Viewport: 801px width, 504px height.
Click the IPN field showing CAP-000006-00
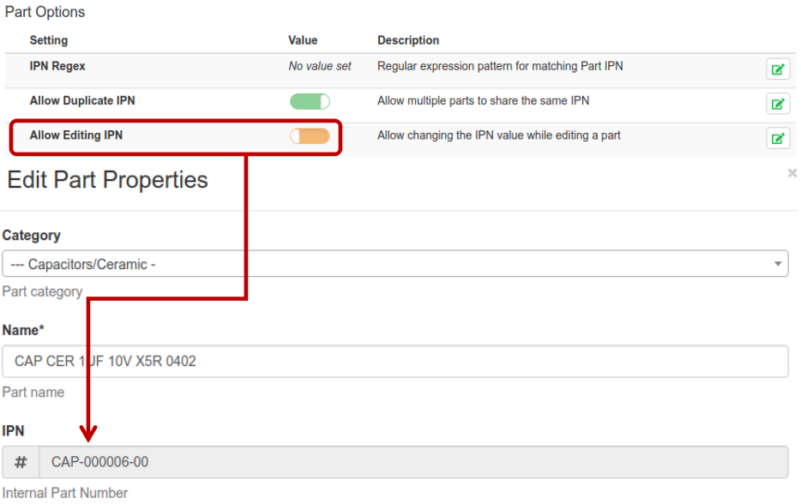pos(412,462)
